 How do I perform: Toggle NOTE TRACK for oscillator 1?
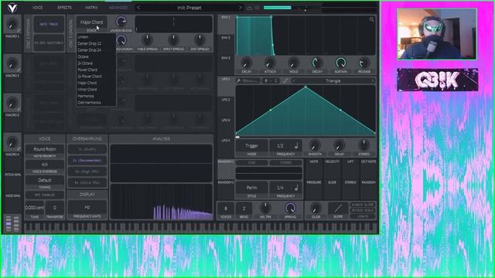[49, 24]
